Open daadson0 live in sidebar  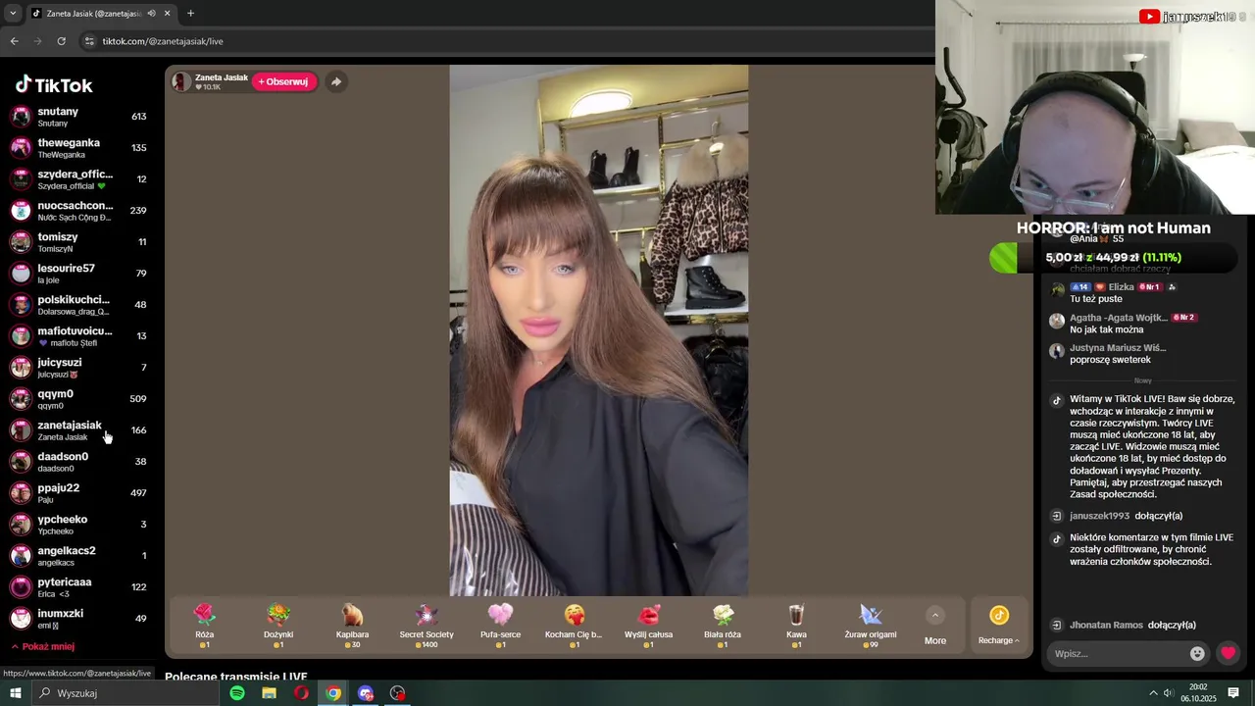point(78,462)
